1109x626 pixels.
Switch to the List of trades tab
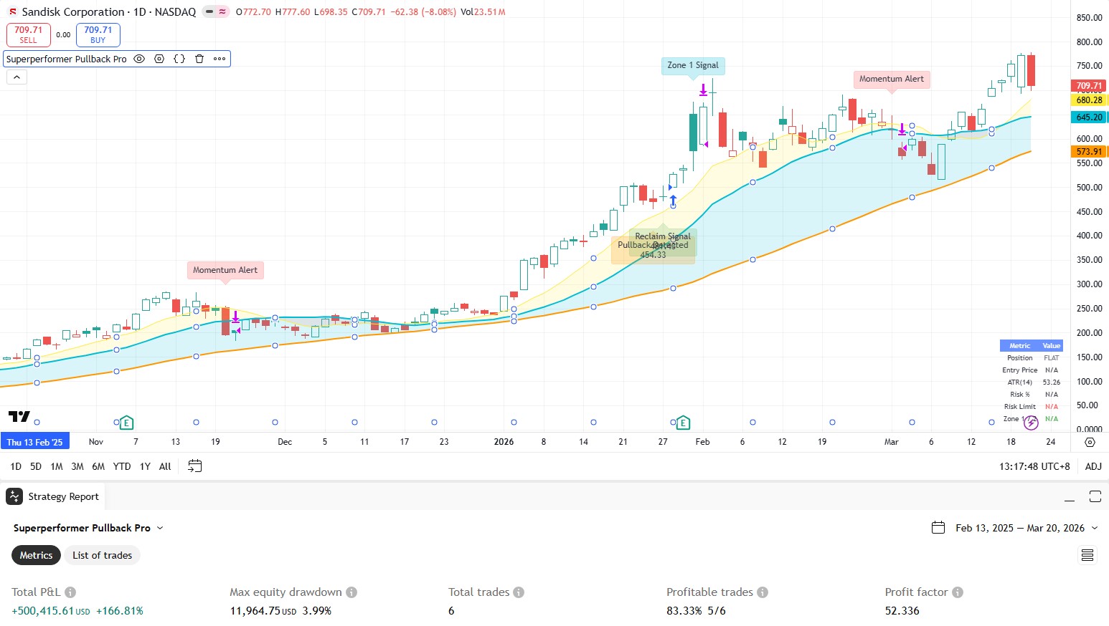click(102, 555)
